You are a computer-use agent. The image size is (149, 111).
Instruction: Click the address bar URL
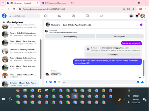point(44,9)
